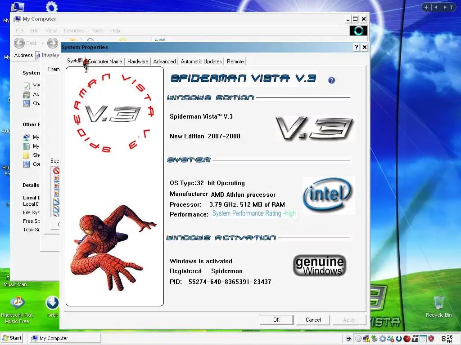Click the Spider-Man crouching image
Screen dimensions: 461x345
pyautogui.click(x=113, y=248)
